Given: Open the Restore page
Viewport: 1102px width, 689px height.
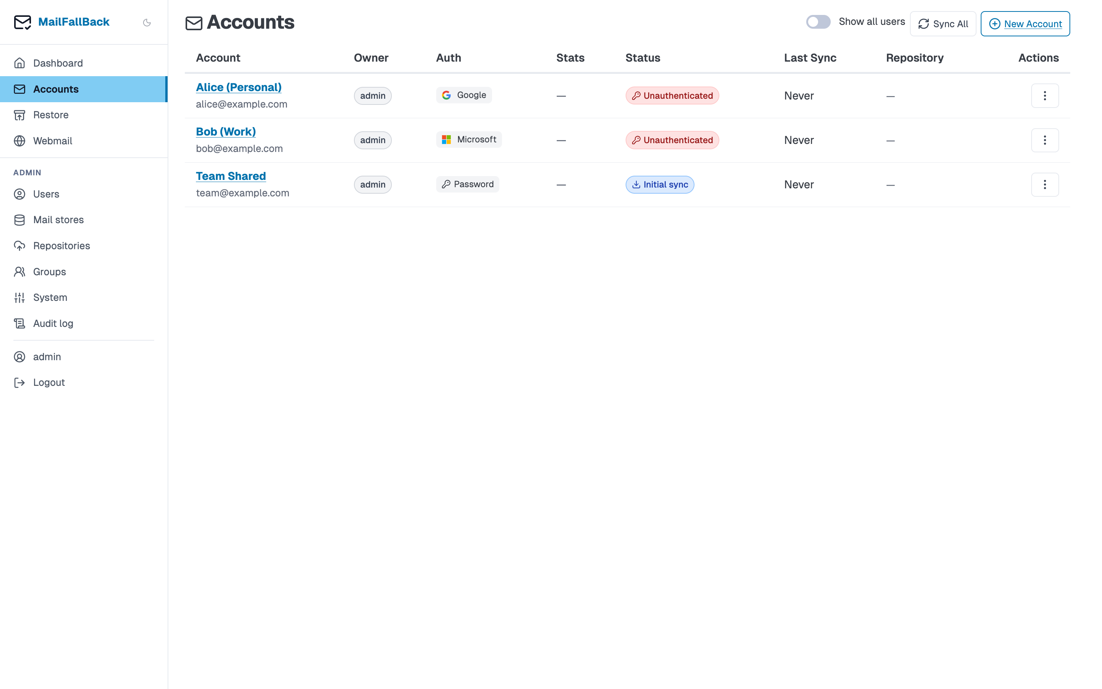Looking at the screenshot, I should click(84, 115).
